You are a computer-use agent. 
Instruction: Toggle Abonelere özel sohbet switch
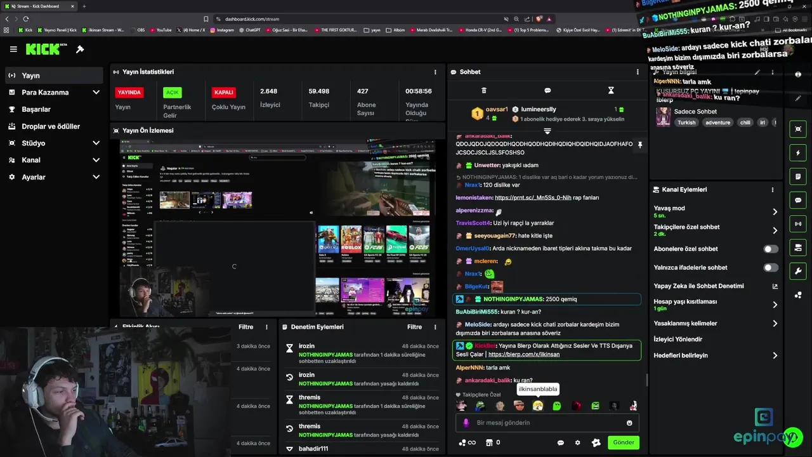[771, 249]
